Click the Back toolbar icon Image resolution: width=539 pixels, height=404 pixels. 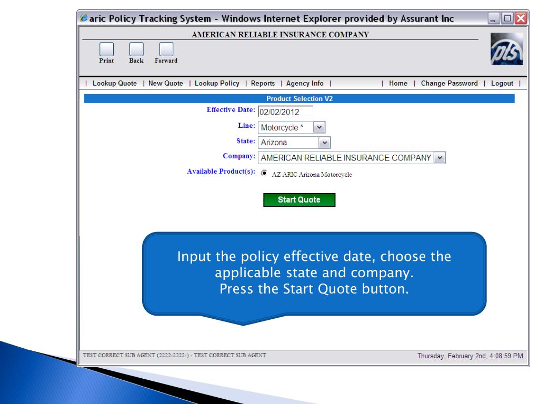click(x=136, y=49)
